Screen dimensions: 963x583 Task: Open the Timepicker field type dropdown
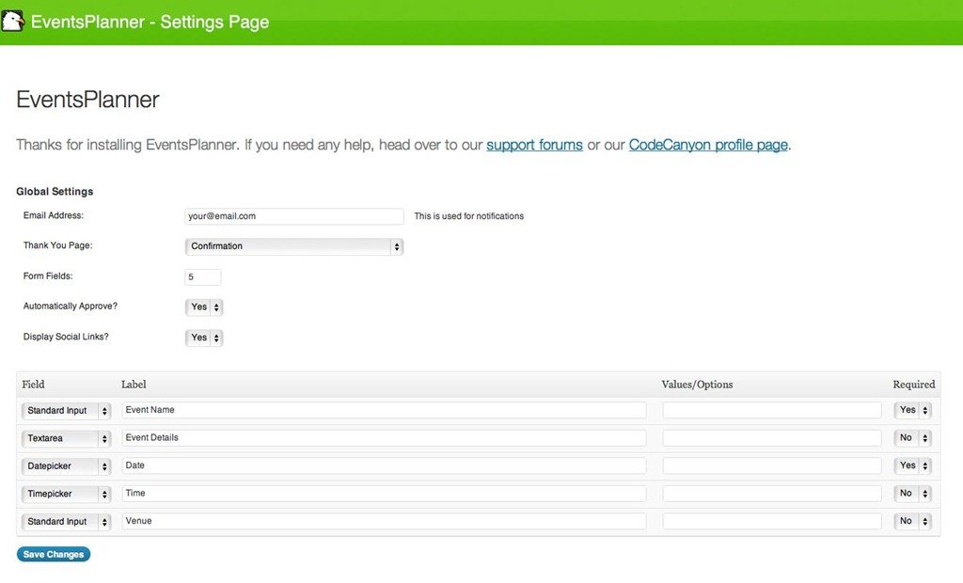[x=66, y=494]
